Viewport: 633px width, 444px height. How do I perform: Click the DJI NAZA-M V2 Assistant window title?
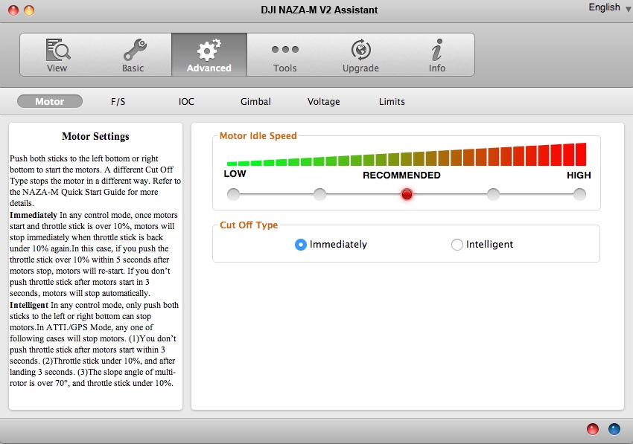click(x=319, y=10)
